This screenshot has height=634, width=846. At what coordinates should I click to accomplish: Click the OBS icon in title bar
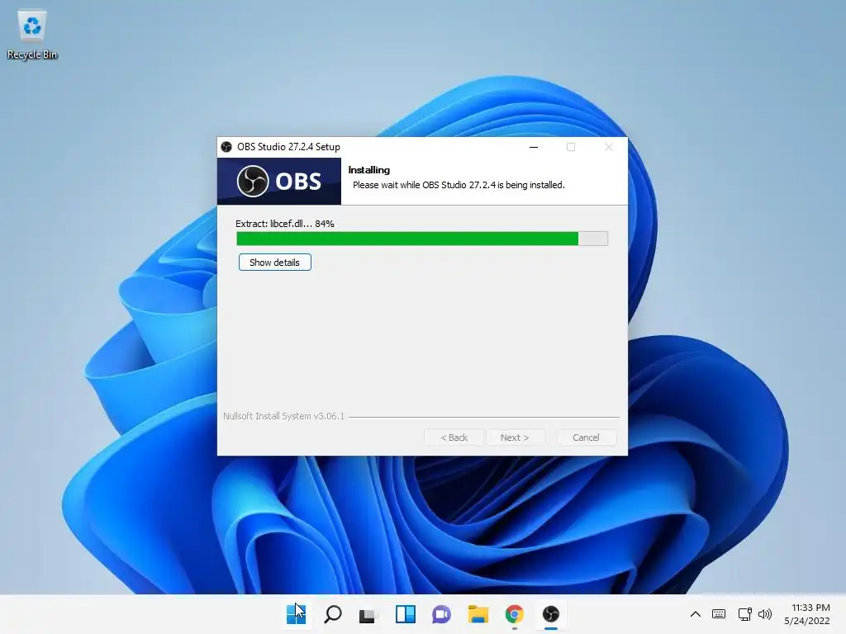(x=226, y=147)
